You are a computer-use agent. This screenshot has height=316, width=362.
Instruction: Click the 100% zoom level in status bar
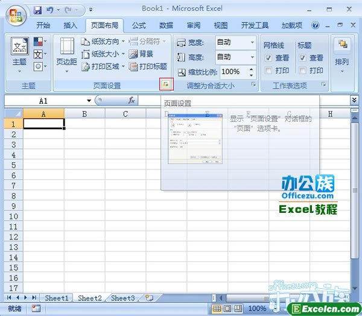257,308
